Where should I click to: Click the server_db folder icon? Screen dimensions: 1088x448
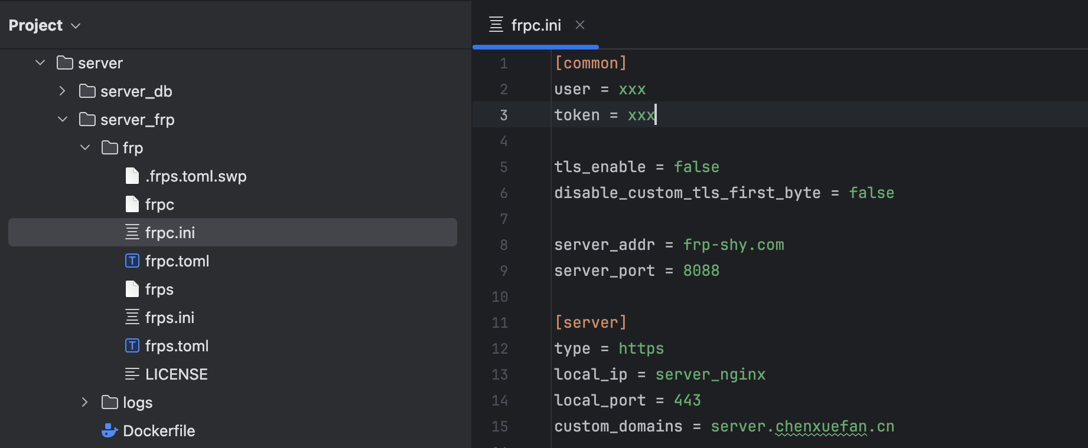tap(87, 91)
